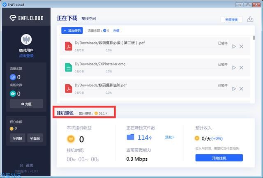Click the file name D:/Downloads/ZXPInstaller.dmg
The height and width of the screenshot is (178, 263).
[x=100, y=64]
